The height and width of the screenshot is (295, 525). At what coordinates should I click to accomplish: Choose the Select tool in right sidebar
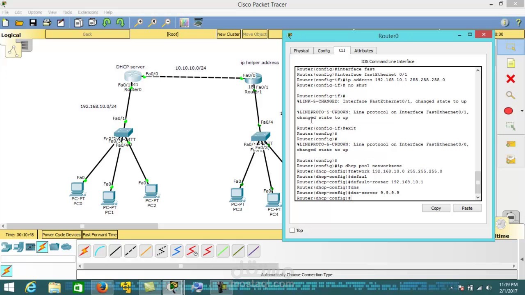coord(511,48)
